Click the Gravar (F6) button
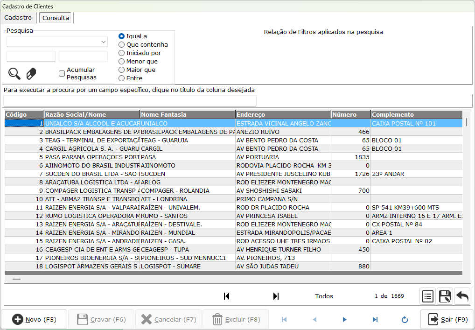 (x=101, y=319)
